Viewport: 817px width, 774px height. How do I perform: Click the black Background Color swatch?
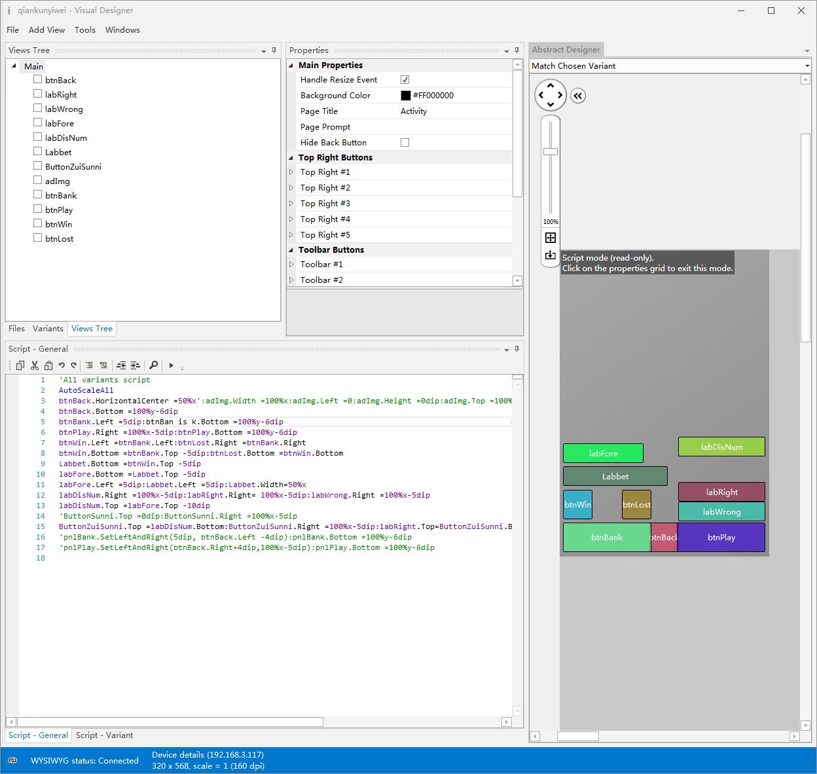[x=406, y=96]
